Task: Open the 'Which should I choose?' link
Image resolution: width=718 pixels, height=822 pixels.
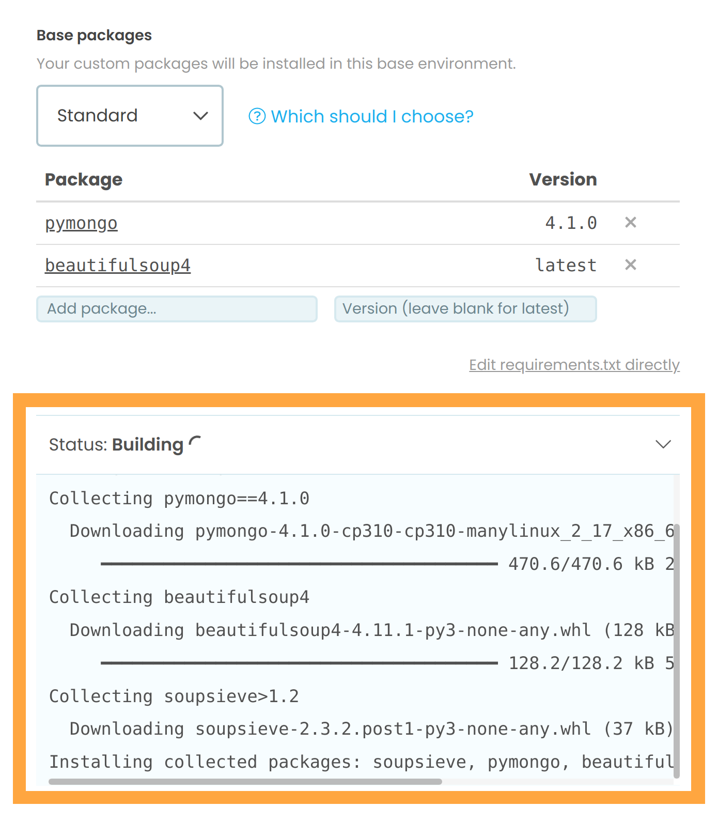Action: (372, 116)
